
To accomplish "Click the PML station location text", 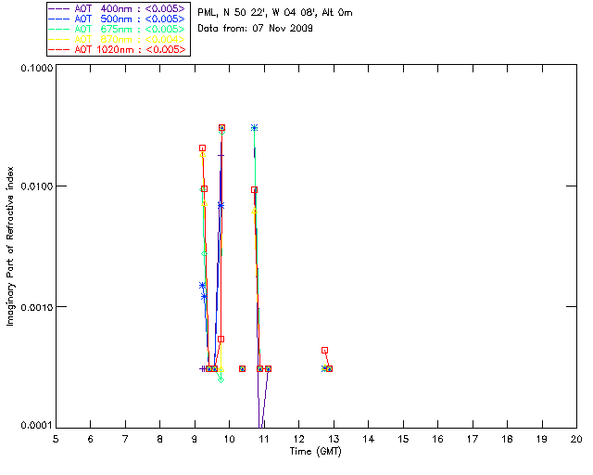I will pyautogui.click(x=275, y=13).
